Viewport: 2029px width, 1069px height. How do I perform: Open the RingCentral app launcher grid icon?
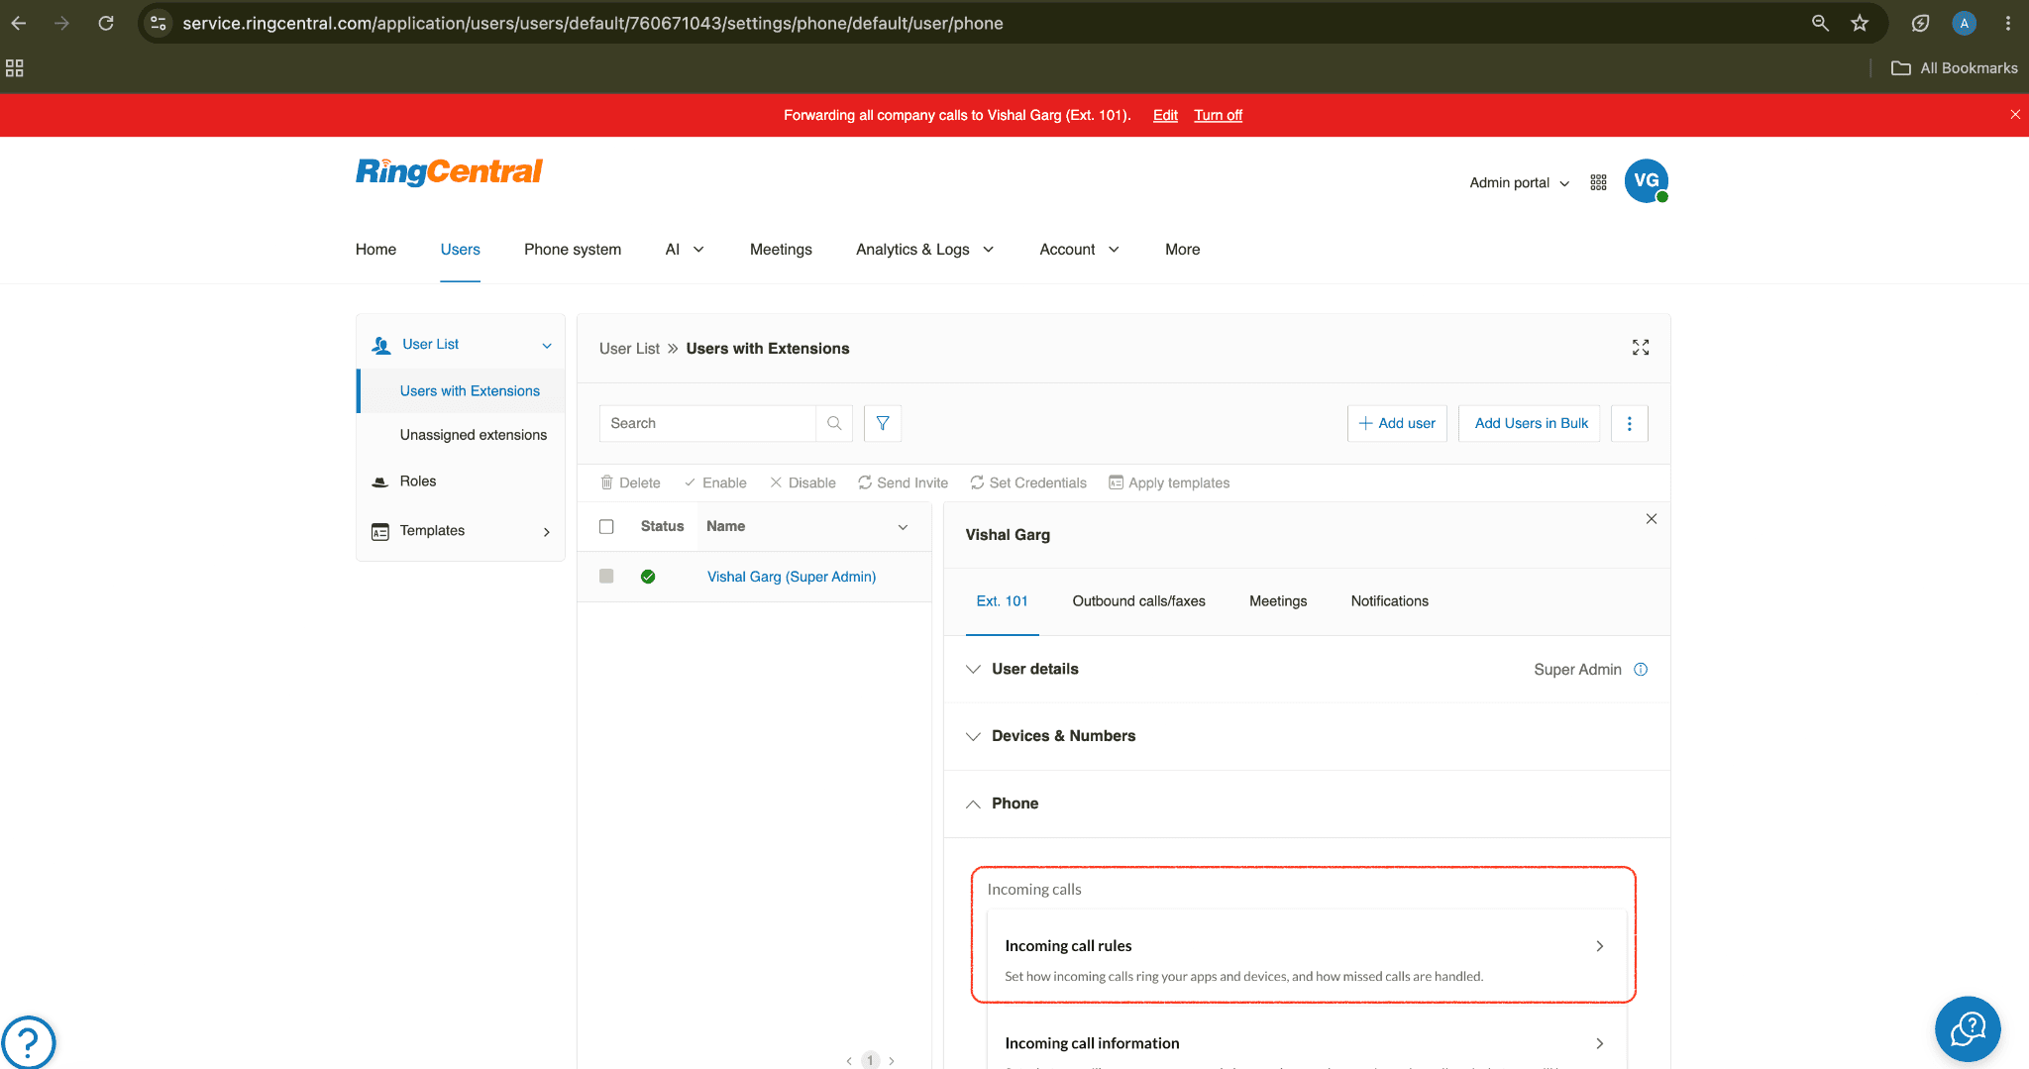pos(1598,182)
